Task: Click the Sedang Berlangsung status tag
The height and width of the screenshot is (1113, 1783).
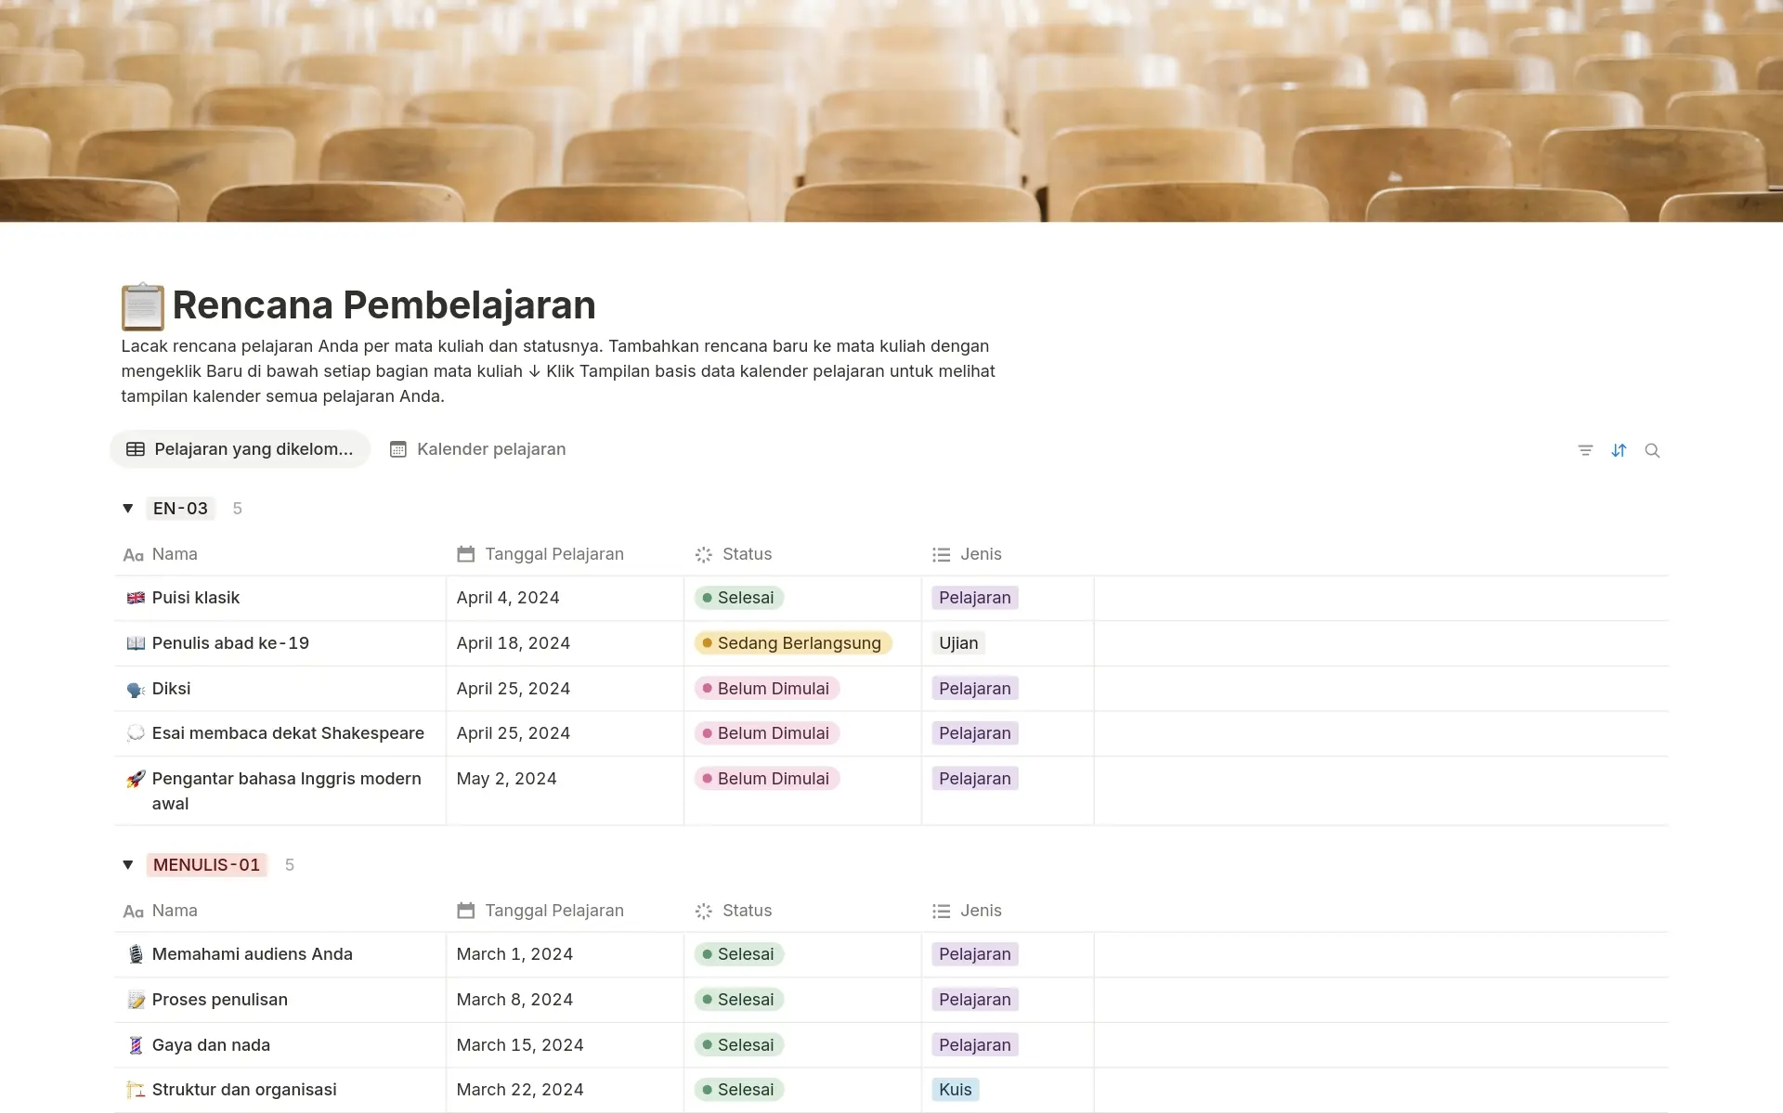Action: 794,643
